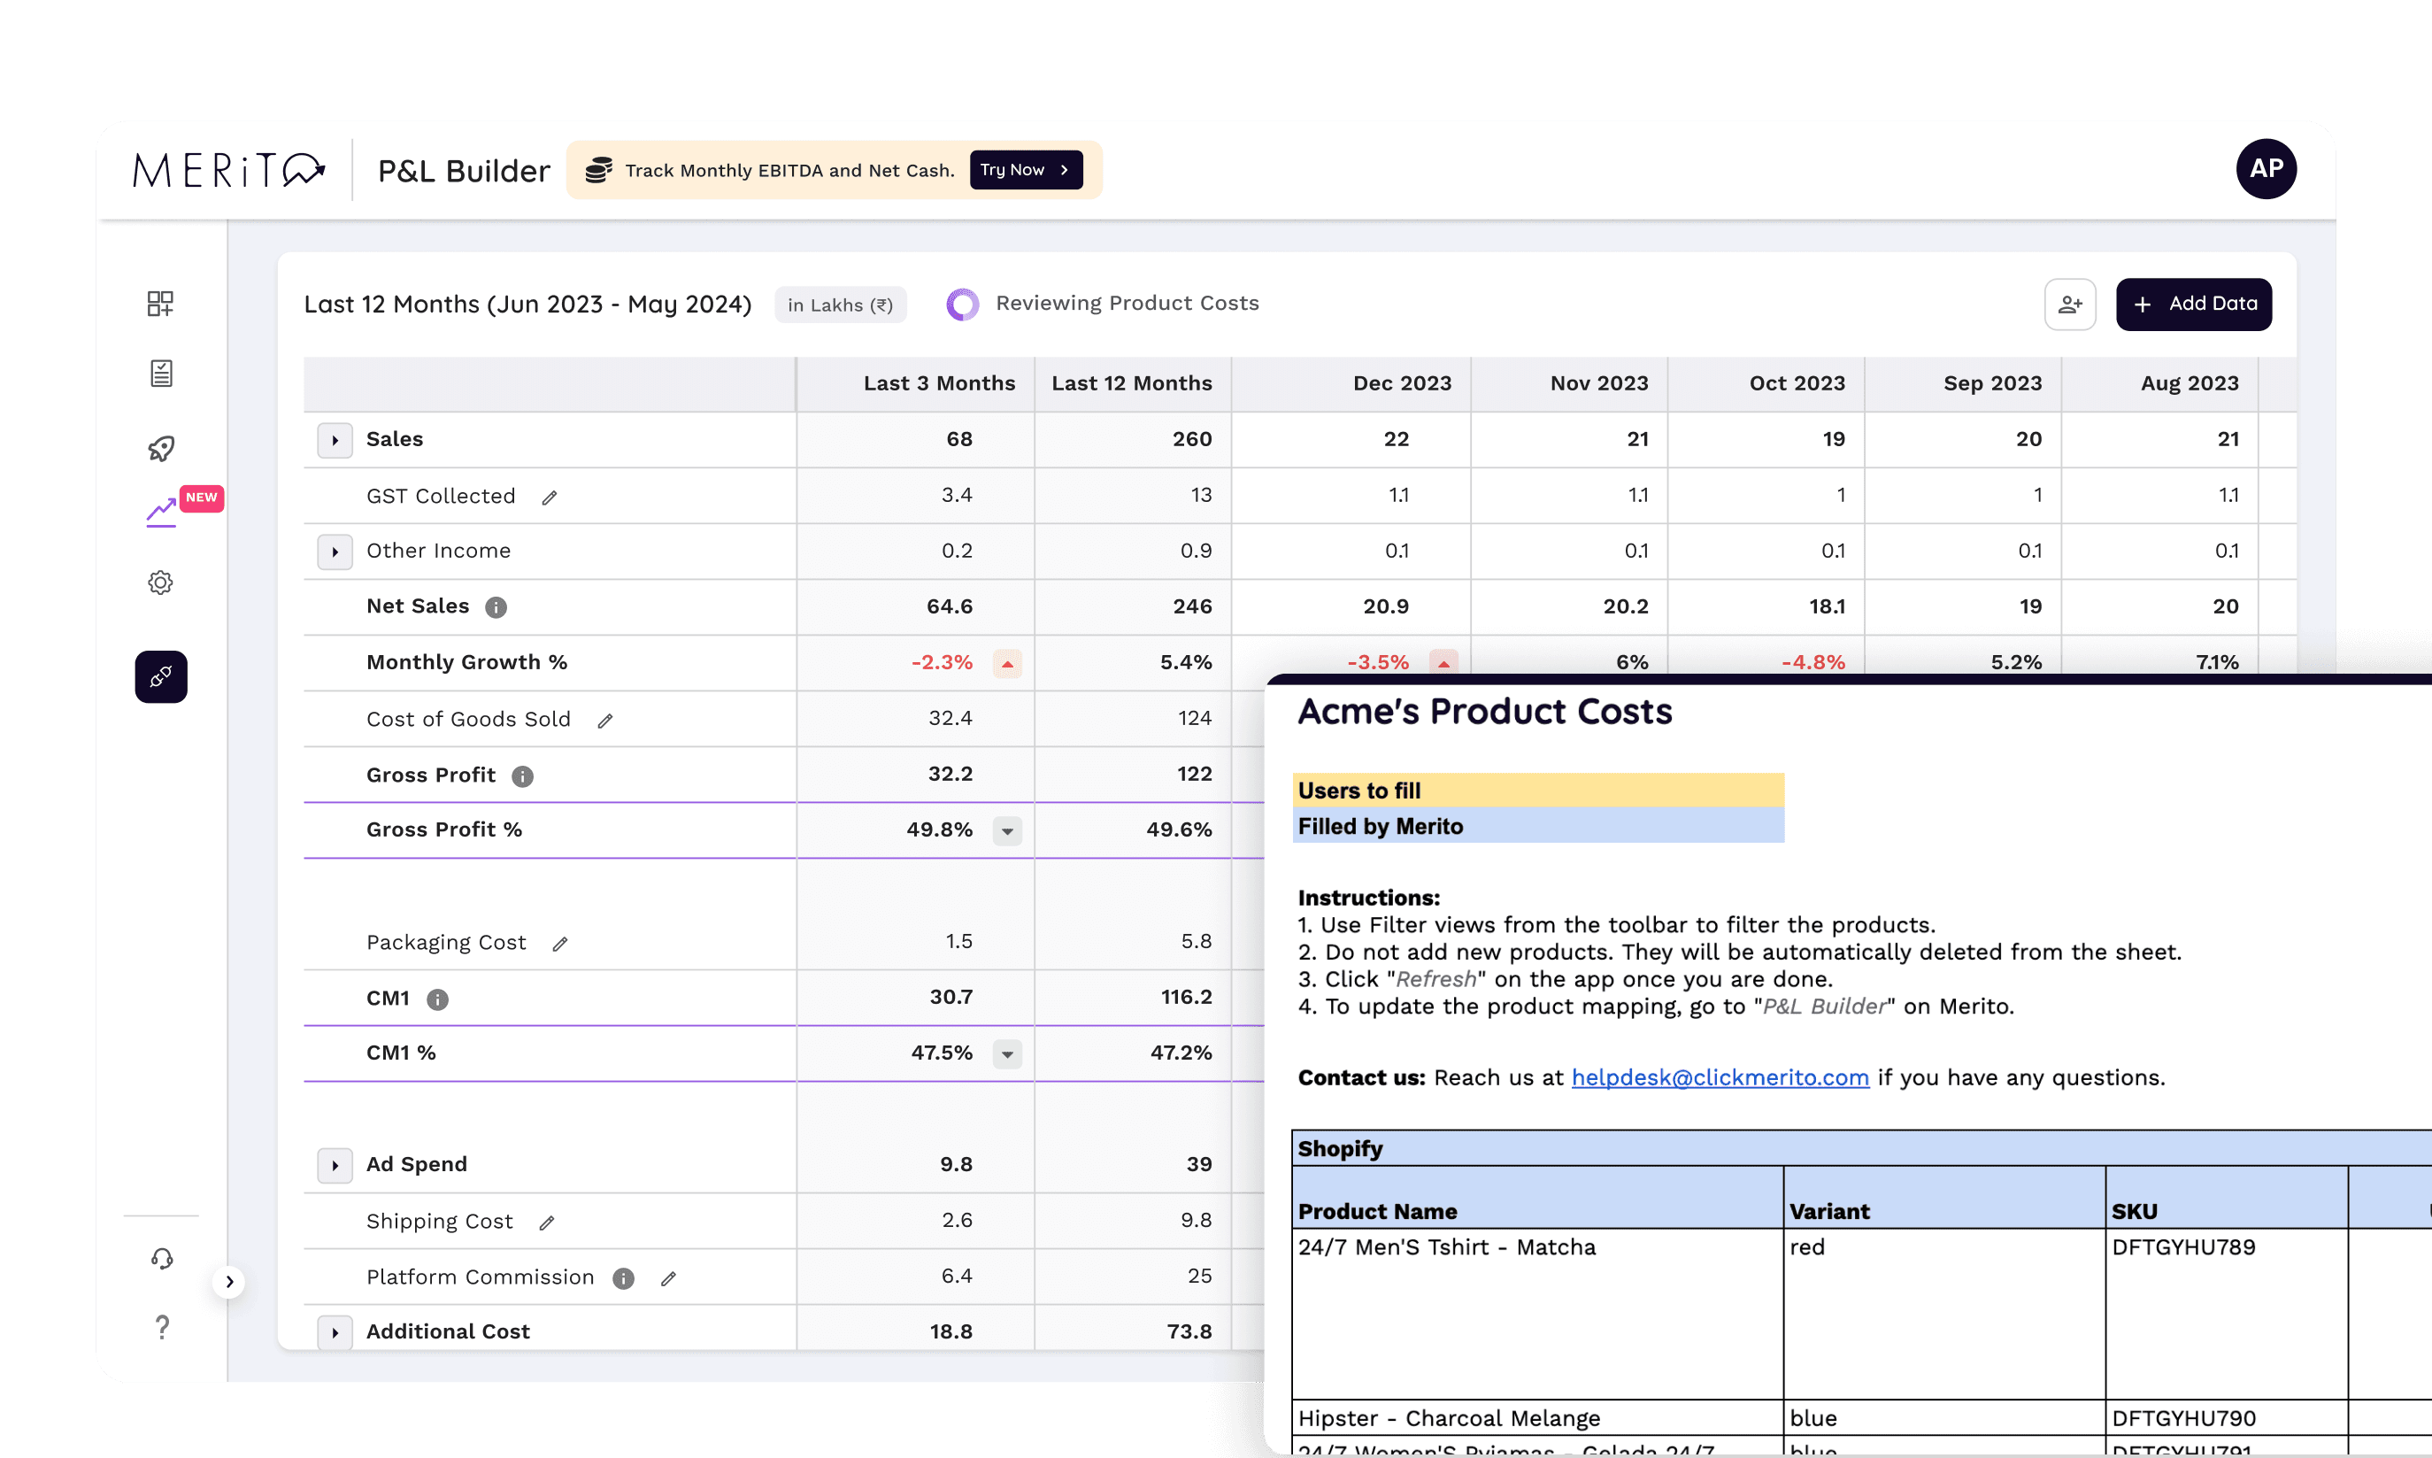Image resolution: width=2432 pixels, height=1458 pixels.
Task: Open the headset support icon
Action: 162,1259
